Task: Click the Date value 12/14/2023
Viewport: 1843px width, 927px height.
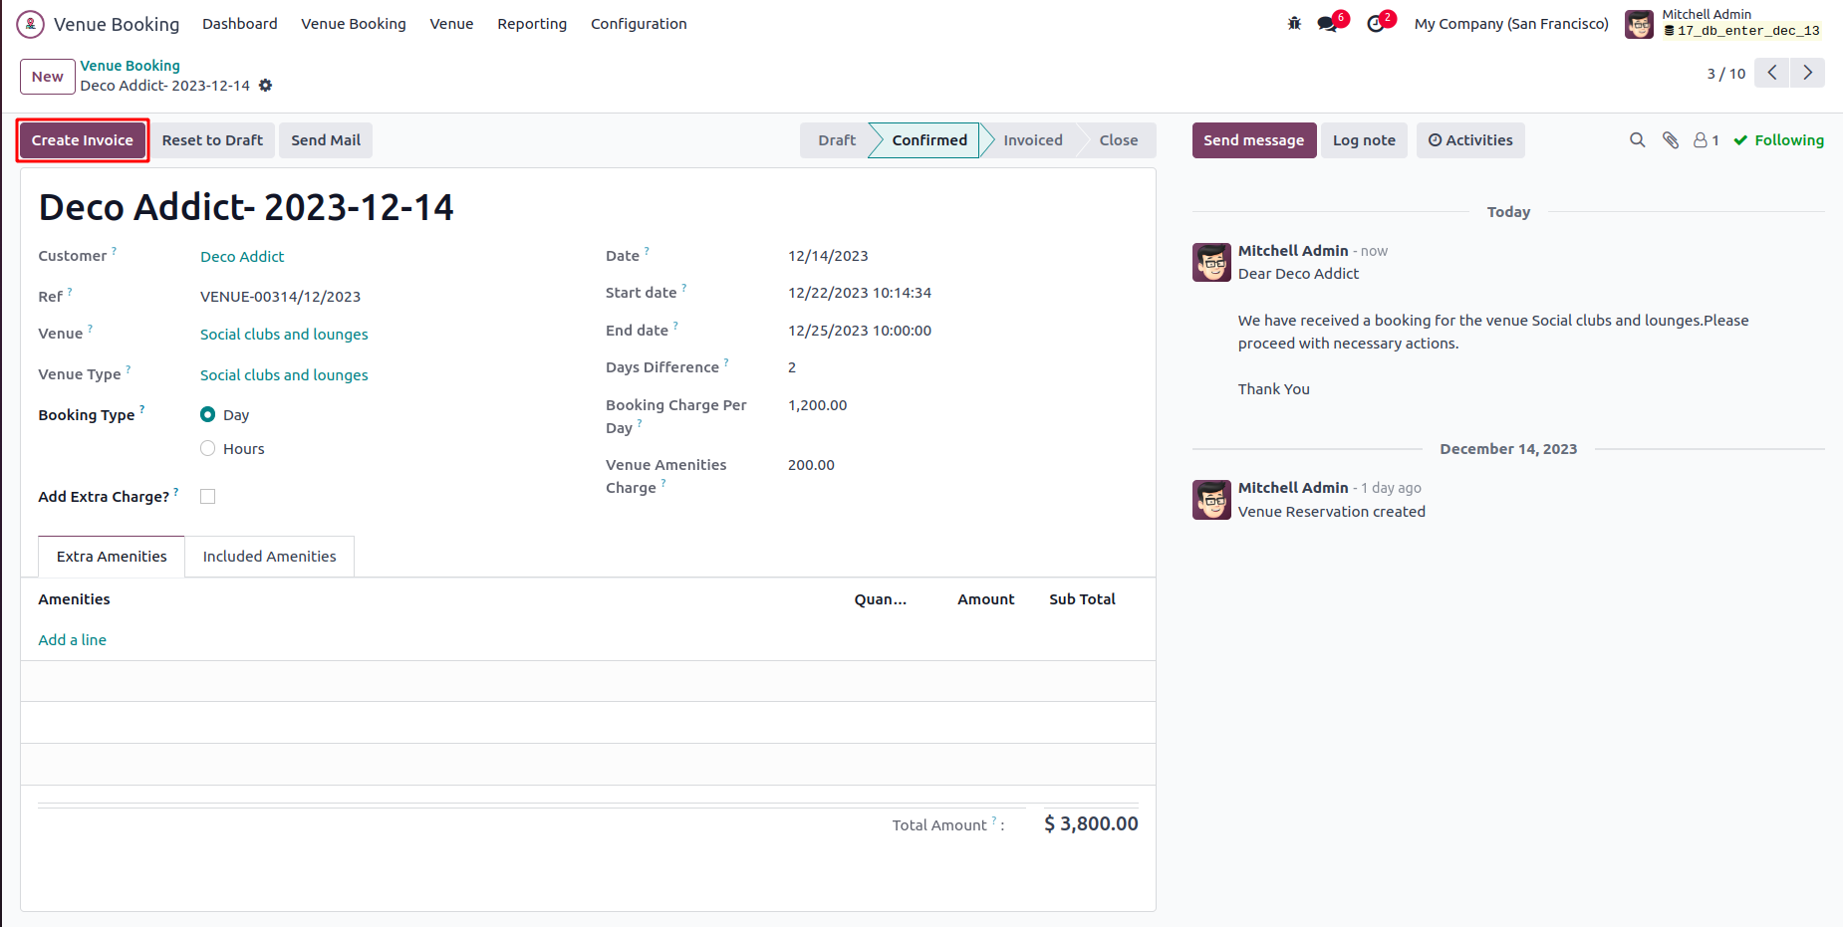Action: pos(828,256)
